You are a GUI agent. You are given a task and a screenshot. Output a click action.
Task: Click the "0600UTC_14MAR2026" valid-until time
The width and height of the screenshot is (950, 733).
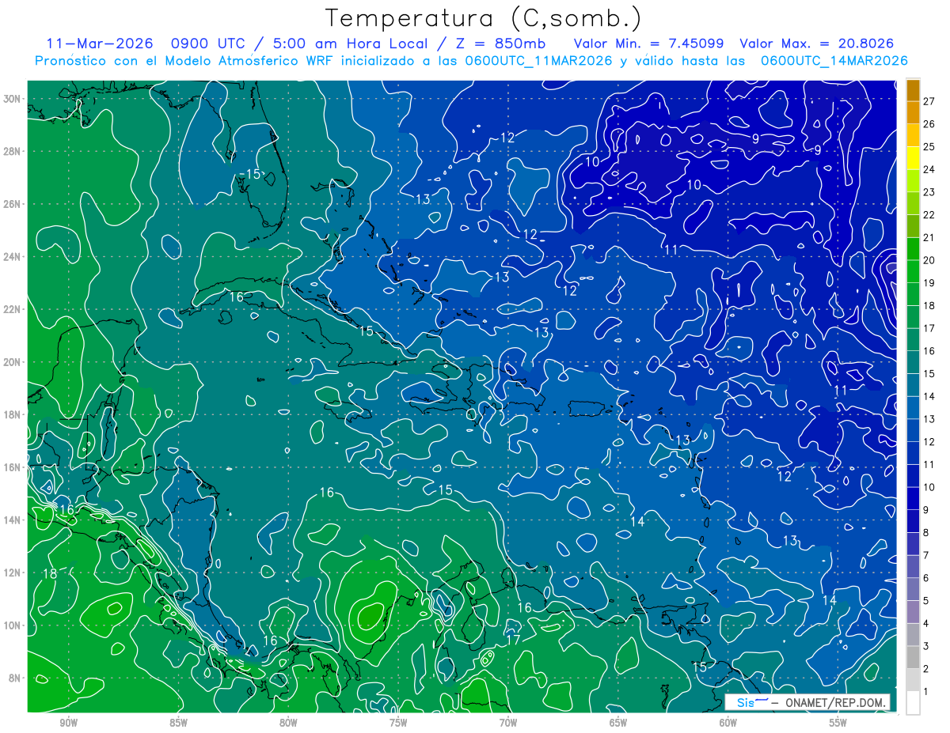(834, 61)
